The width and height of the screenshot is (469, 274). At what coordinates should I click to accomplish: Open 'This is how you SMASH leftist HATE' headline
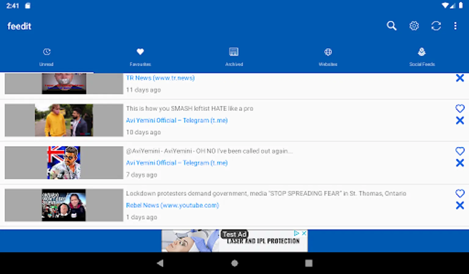click(x=190, y=108)
